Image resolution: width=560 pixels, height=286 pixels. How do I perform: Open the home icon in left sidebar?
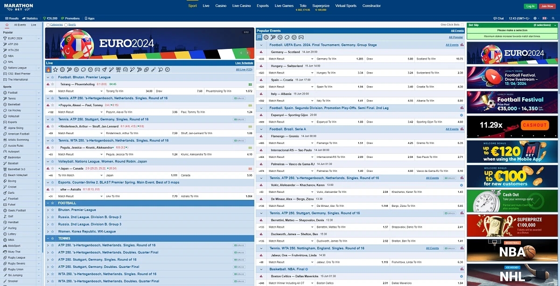(x=7, y=25)
